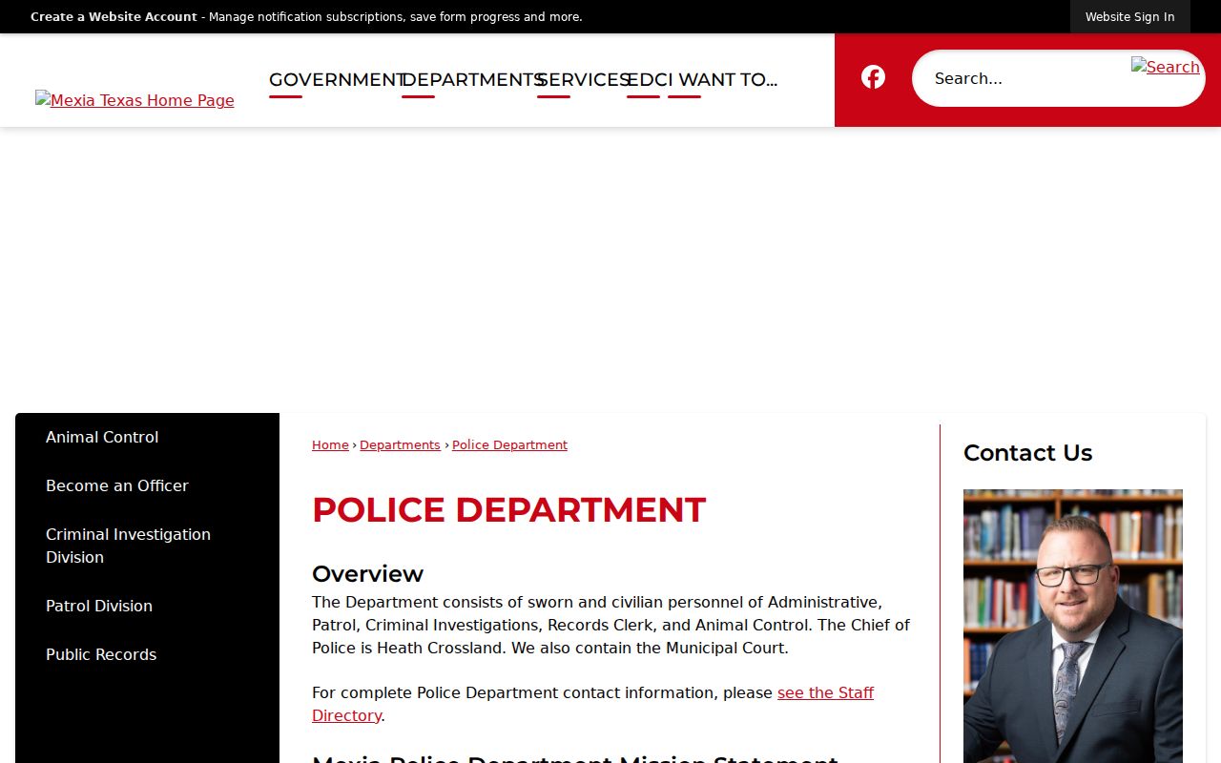The height and width of the screenshot is (763, 1221).
Task: Open Public Records in the sidebar
Action: point(101,654)
